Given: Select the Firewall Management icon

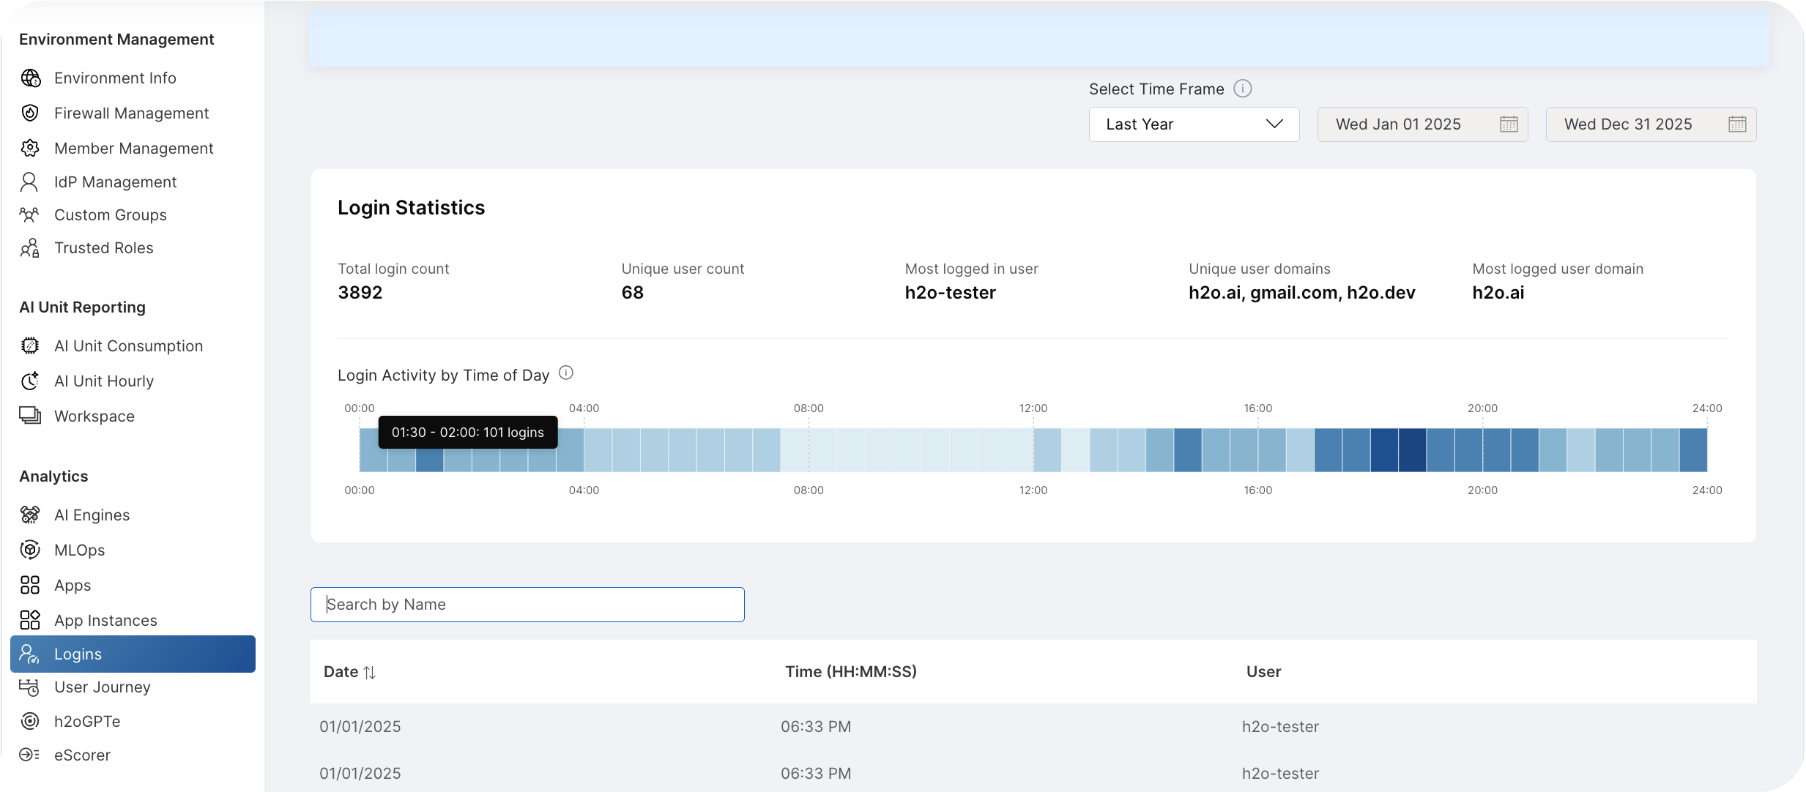Looking at the screenshot, I should tap(29, 113).
